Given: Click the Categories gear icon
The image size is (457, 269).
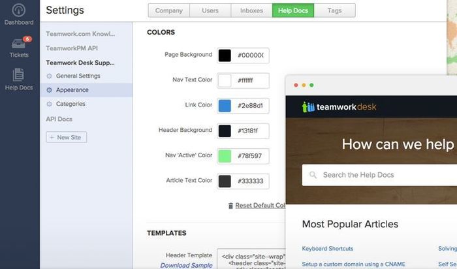Looking at the screenshot, I should coord(49,104).
